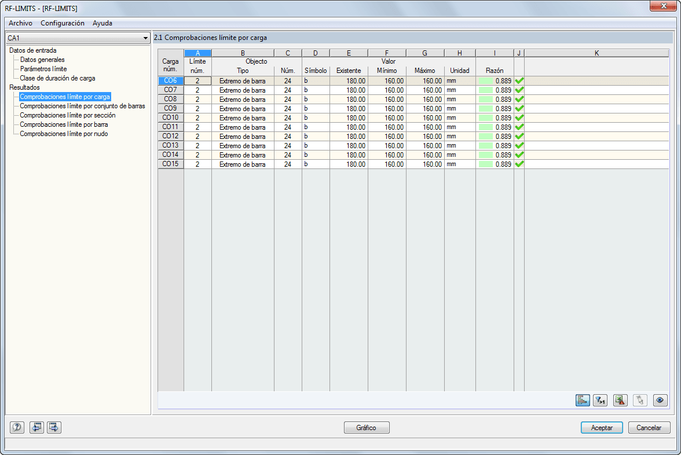
Task: Open the Archivo menu
Action: (20, 23)
